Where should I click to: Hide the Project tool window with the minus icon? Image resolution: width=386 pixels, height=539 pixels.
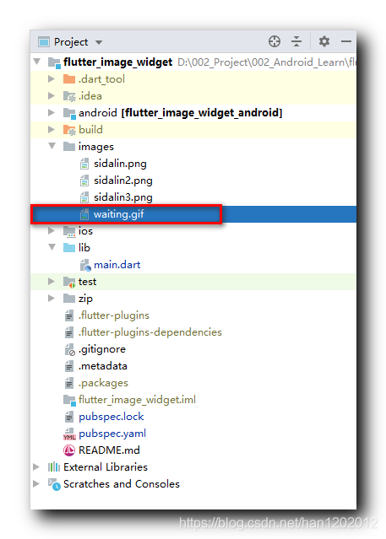coord(346,41)
